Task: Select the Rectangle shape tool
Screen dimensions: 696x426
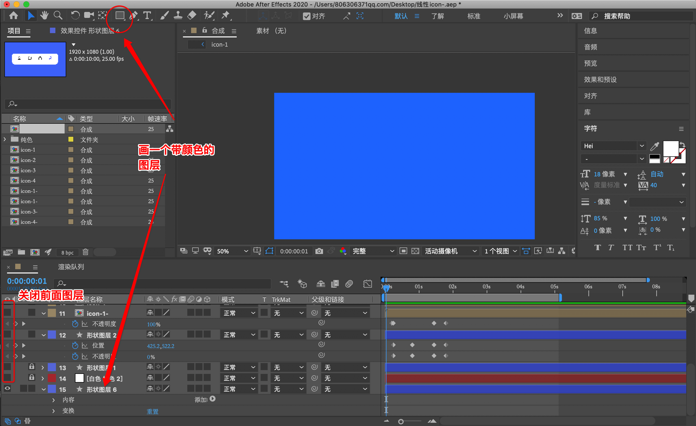Action: click(120, 15)
